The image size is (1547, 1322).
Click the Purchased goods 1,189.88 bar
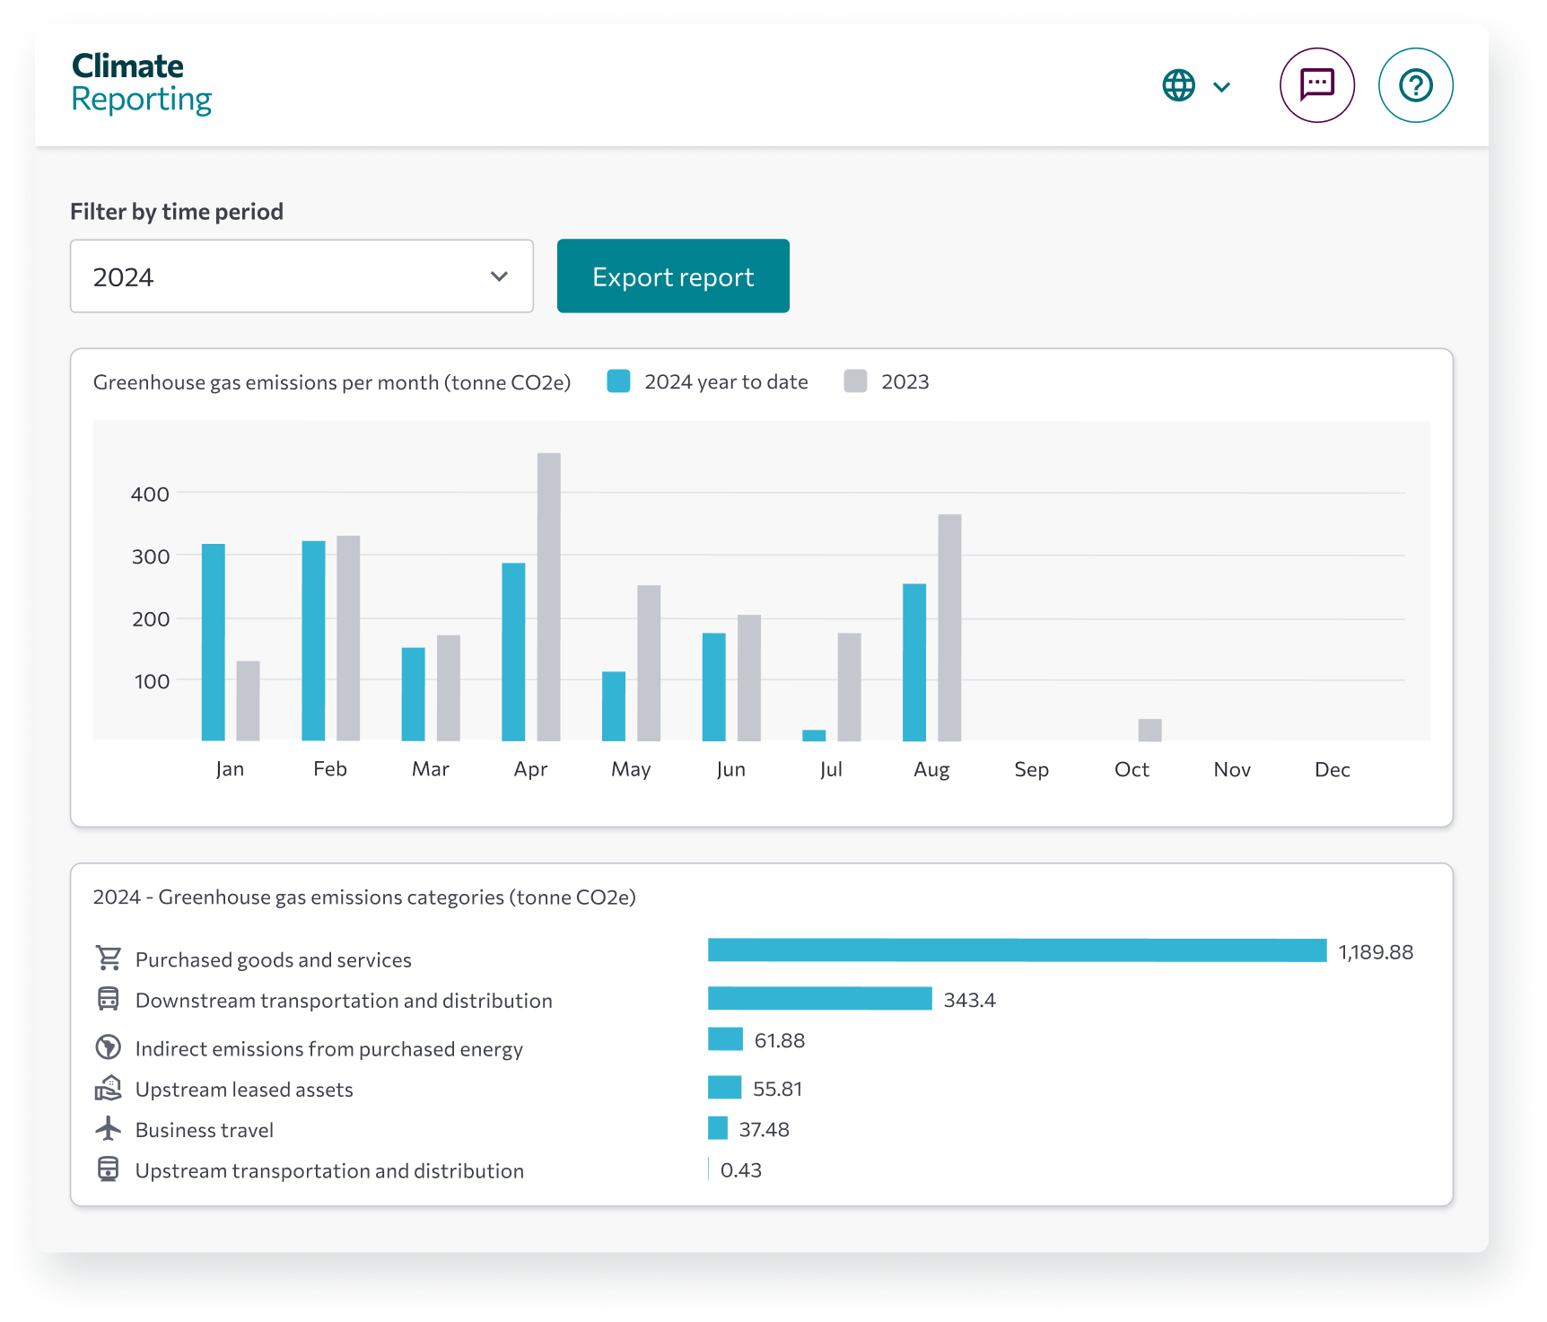[1017, 950]
